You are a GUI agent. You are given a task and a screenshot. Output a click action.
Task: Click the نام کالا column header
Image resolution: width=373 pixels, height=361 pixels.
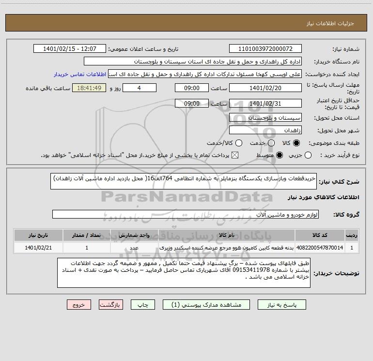[227, 235]
